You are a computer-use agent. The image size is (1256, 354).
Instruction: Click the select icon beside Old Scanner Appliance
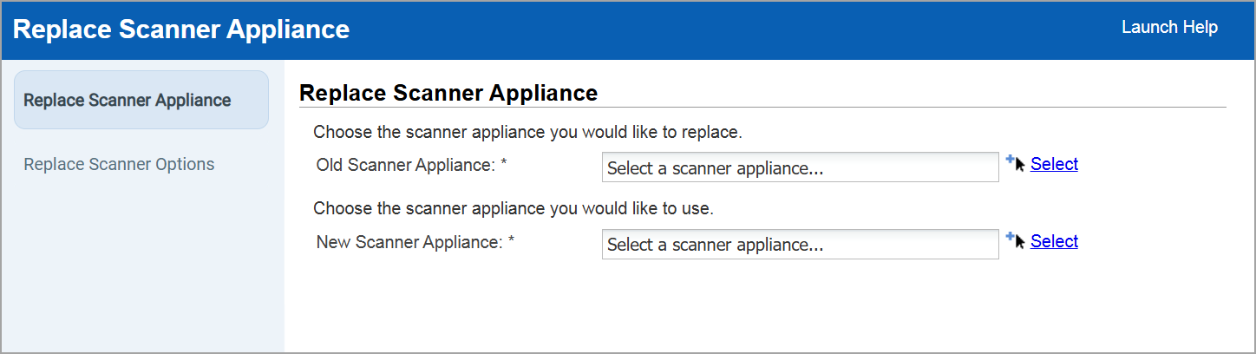pyautogui.click(x=1015, y=163)
